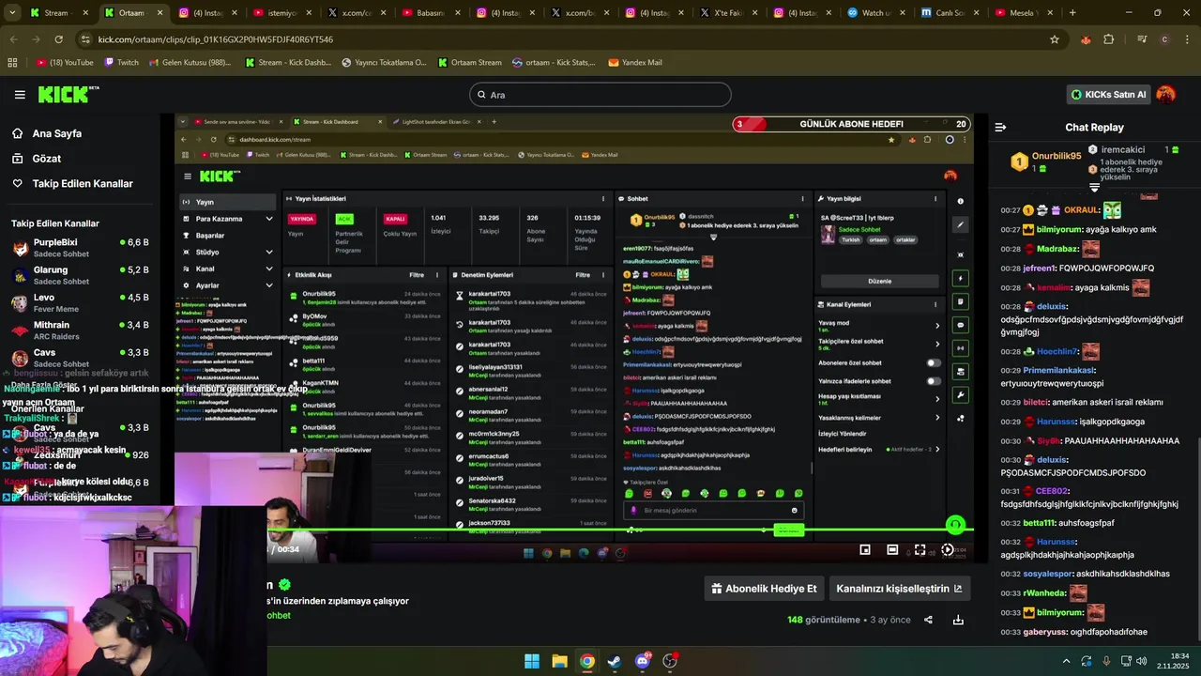The height and width of the screenshot is (676, 1201).
Task: Expand Chrome tab search dropdown
Action: (10, 13)
